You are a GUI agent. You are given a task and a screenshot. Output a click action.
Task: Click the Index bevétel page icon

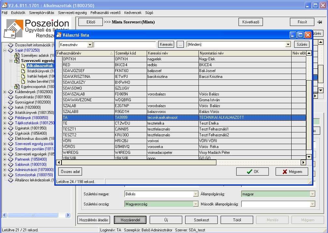coord(23,81)
